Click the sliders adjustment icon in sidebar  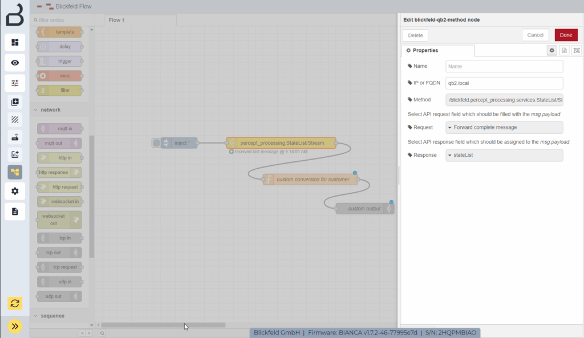(15, 83)
